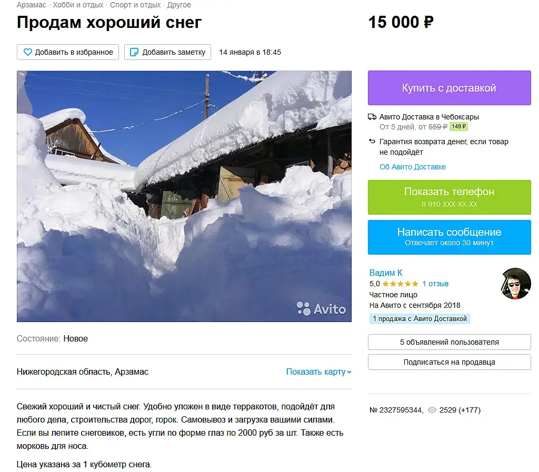Click Написать сообщение button
The image size is (539, 472).
coord(450,237)
